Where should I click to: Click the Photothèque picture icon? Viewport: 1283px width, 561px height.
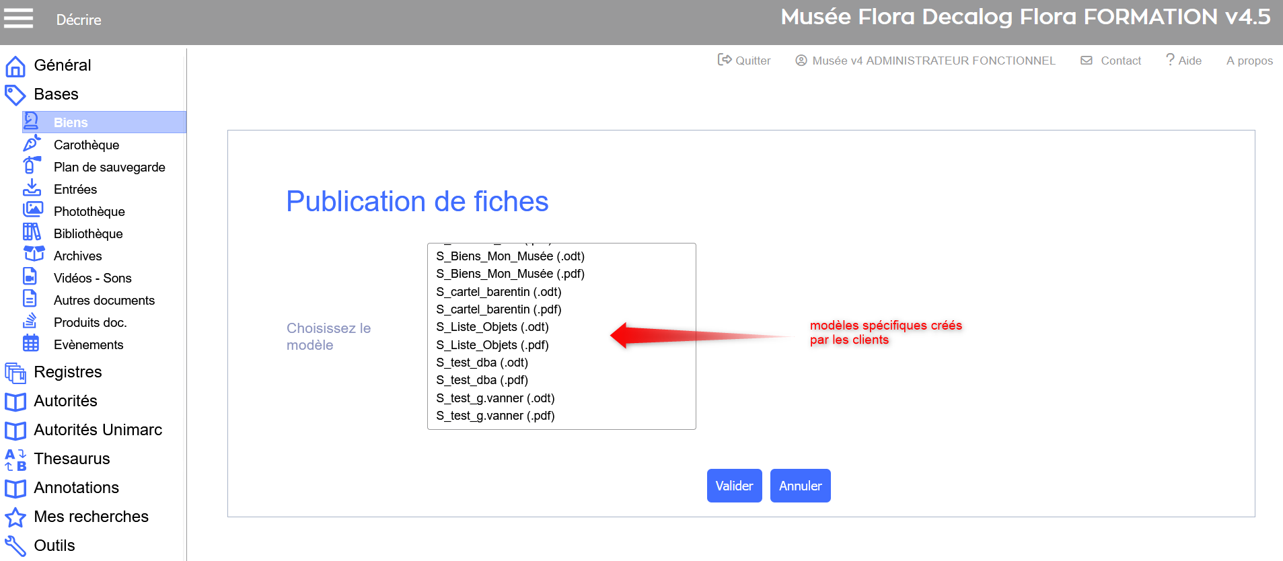[32, 210]
